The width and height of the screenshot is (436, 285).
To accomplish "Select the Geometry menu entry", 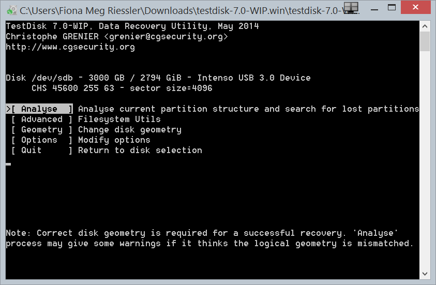I will 41,130.
